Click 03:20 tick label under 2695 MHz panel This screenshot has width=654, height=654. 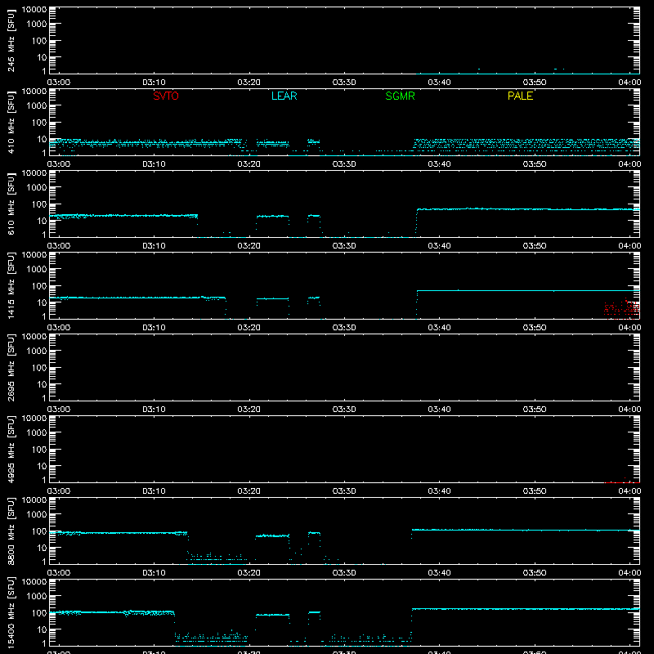coord(249,410)
